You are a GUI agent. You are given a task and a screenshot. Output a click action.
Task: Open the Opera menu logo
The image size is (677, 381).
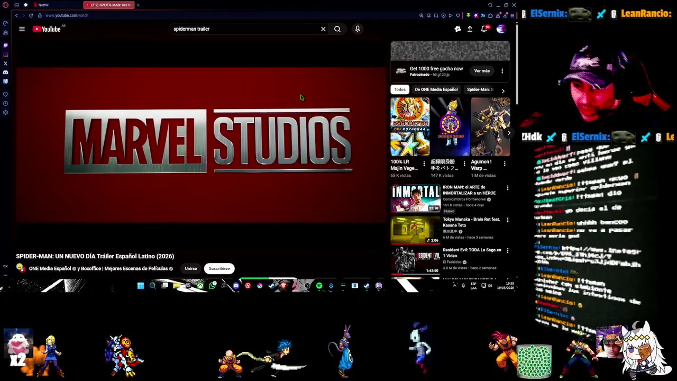click(5, 5)
